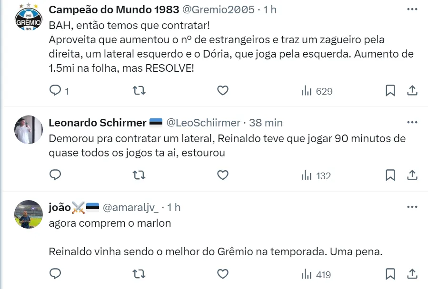Share the Campeão do Mundo 1983 tweet

pos(412,91)
